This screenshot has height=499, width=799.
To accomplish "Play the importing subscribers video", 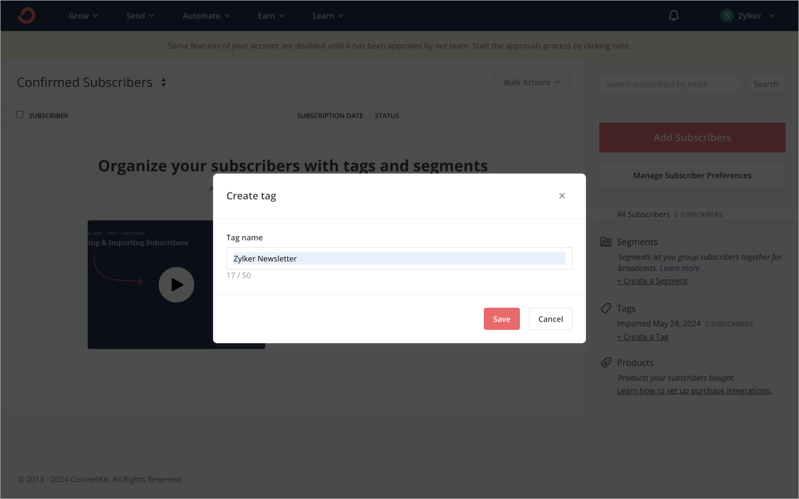I will pos(176,285).
